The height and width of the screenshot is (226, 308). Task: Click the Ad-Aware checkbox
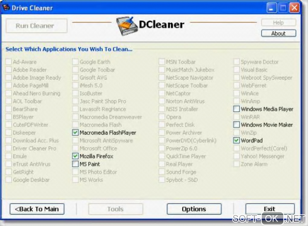coord(8,62)
